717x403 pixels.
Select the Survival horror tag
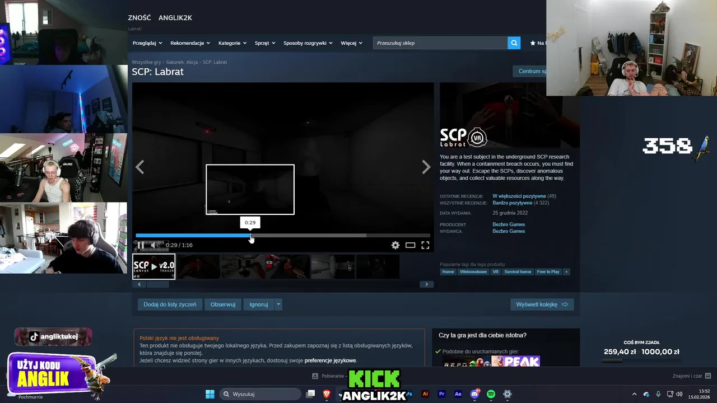coord(518,272)
